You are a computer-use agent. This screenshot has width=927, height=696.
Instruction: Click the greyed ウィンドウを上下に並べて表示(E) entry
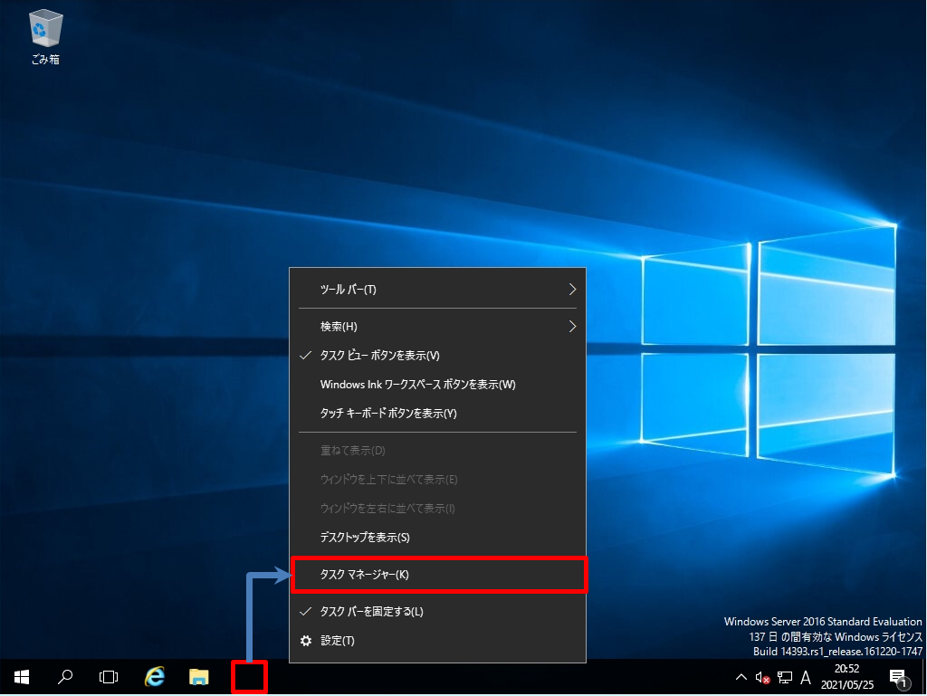click(437, 480)
